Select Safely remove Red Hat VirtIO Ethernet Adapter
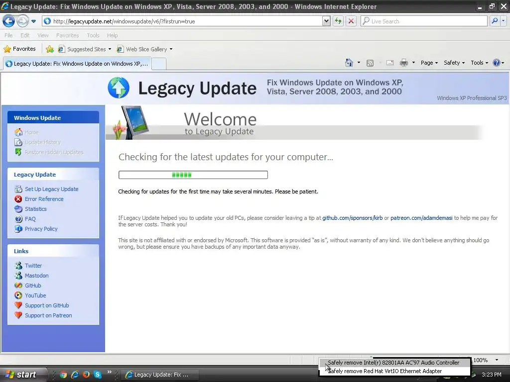Viewport: 510px width, 382px height. pyautogui.click(x=395, y=371)
